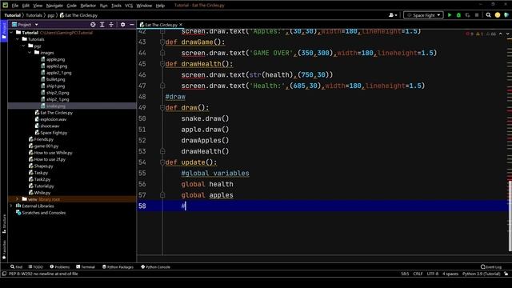Expand the venv library root folder
Viewport: 512px width, 288px height.
pyautogui.click(x=18, y=199)
